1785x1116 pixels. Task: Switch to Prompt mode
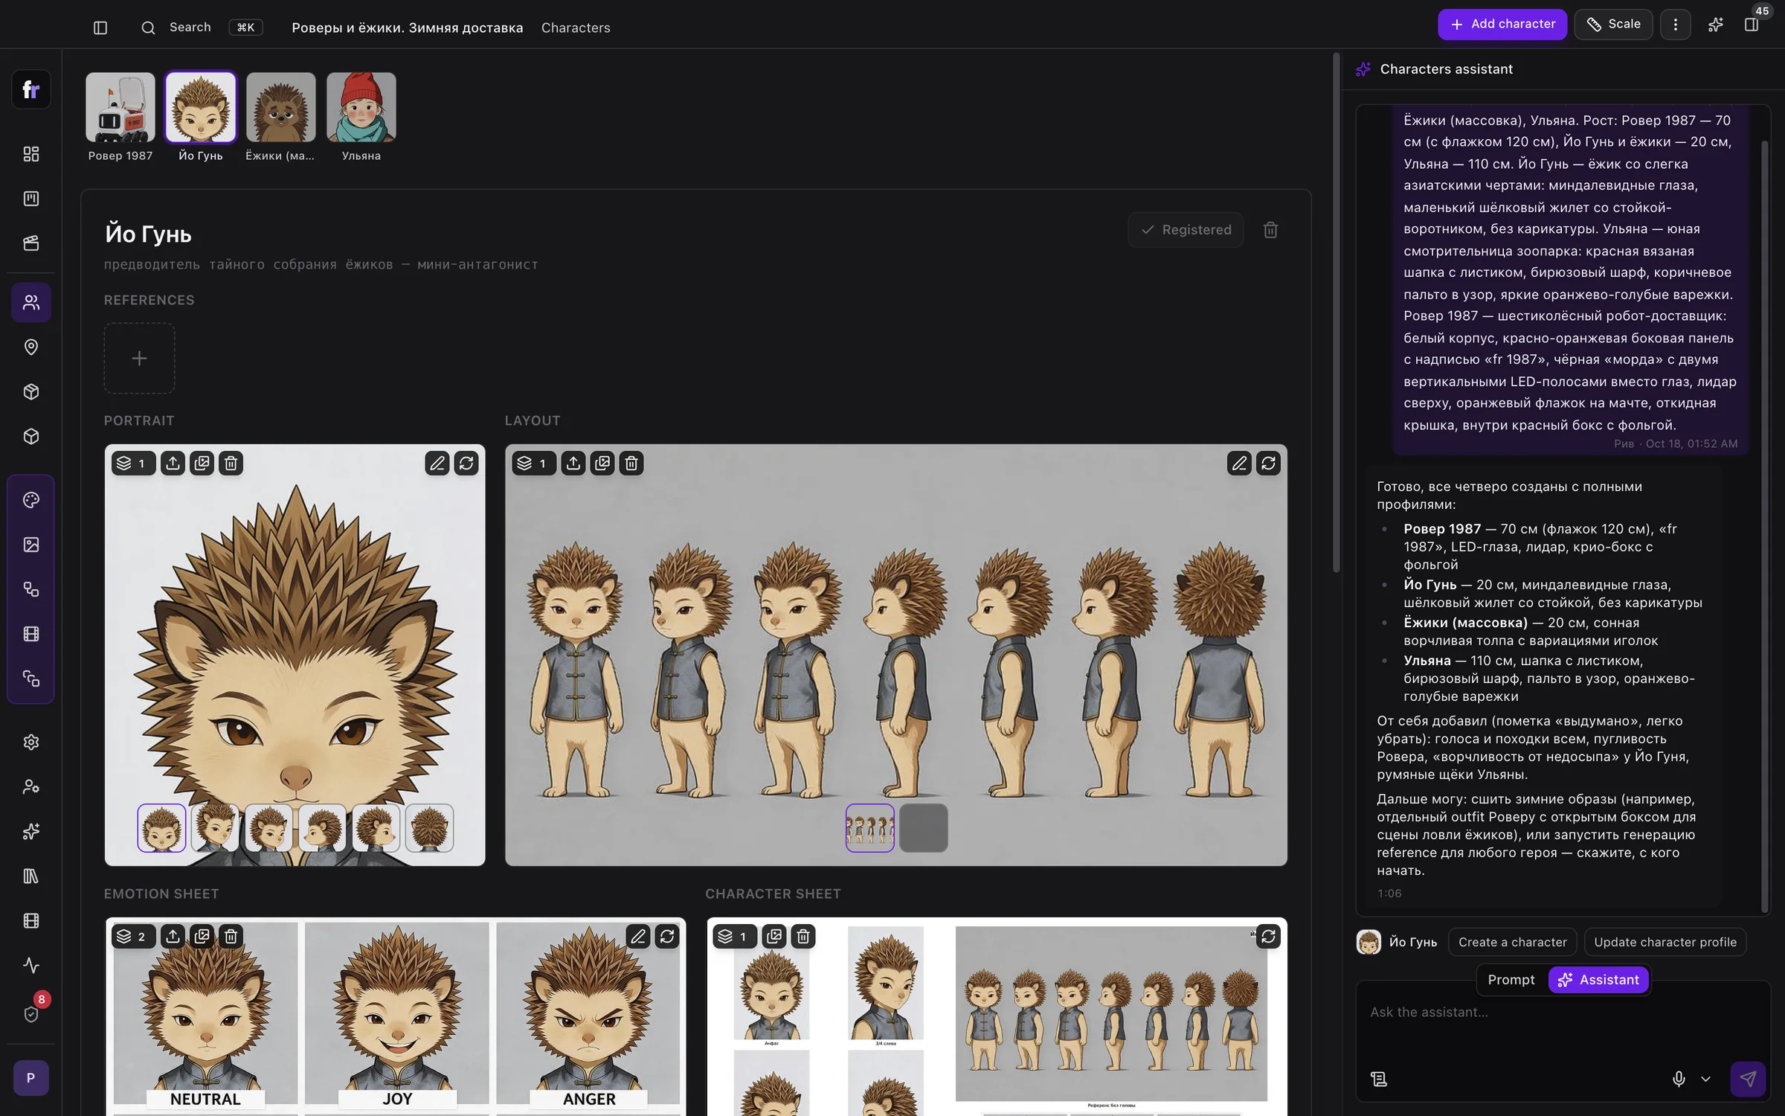click(x=1511, y=980)
